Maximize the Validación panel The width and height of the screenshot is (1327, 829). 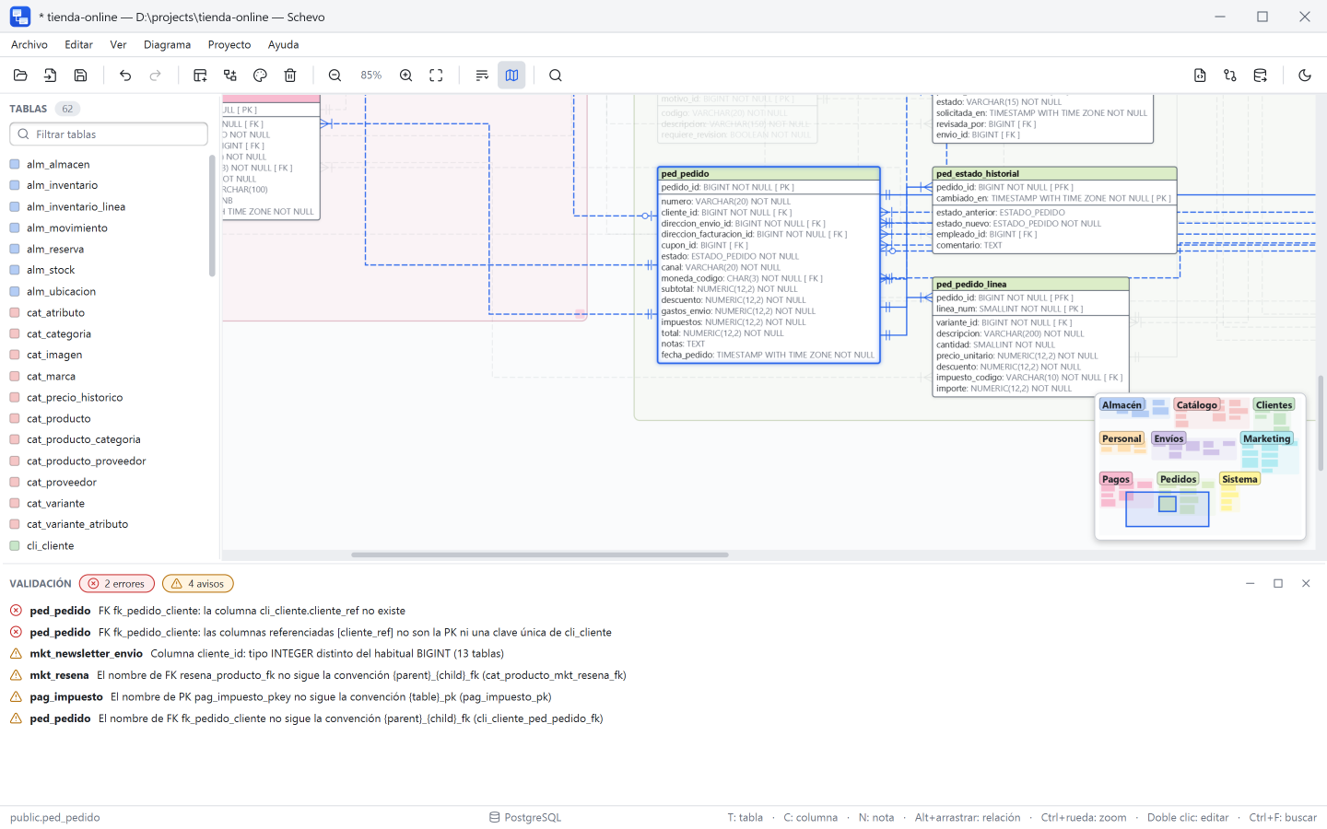pyautogui.click(x=1278, y=584)
